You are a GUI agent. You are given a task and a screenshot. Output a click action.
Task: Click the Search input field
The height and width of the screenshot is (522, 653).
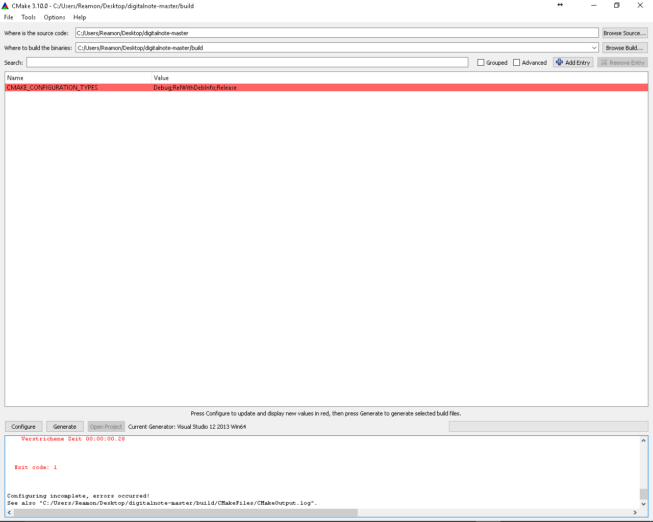click(x=247, y=62)
